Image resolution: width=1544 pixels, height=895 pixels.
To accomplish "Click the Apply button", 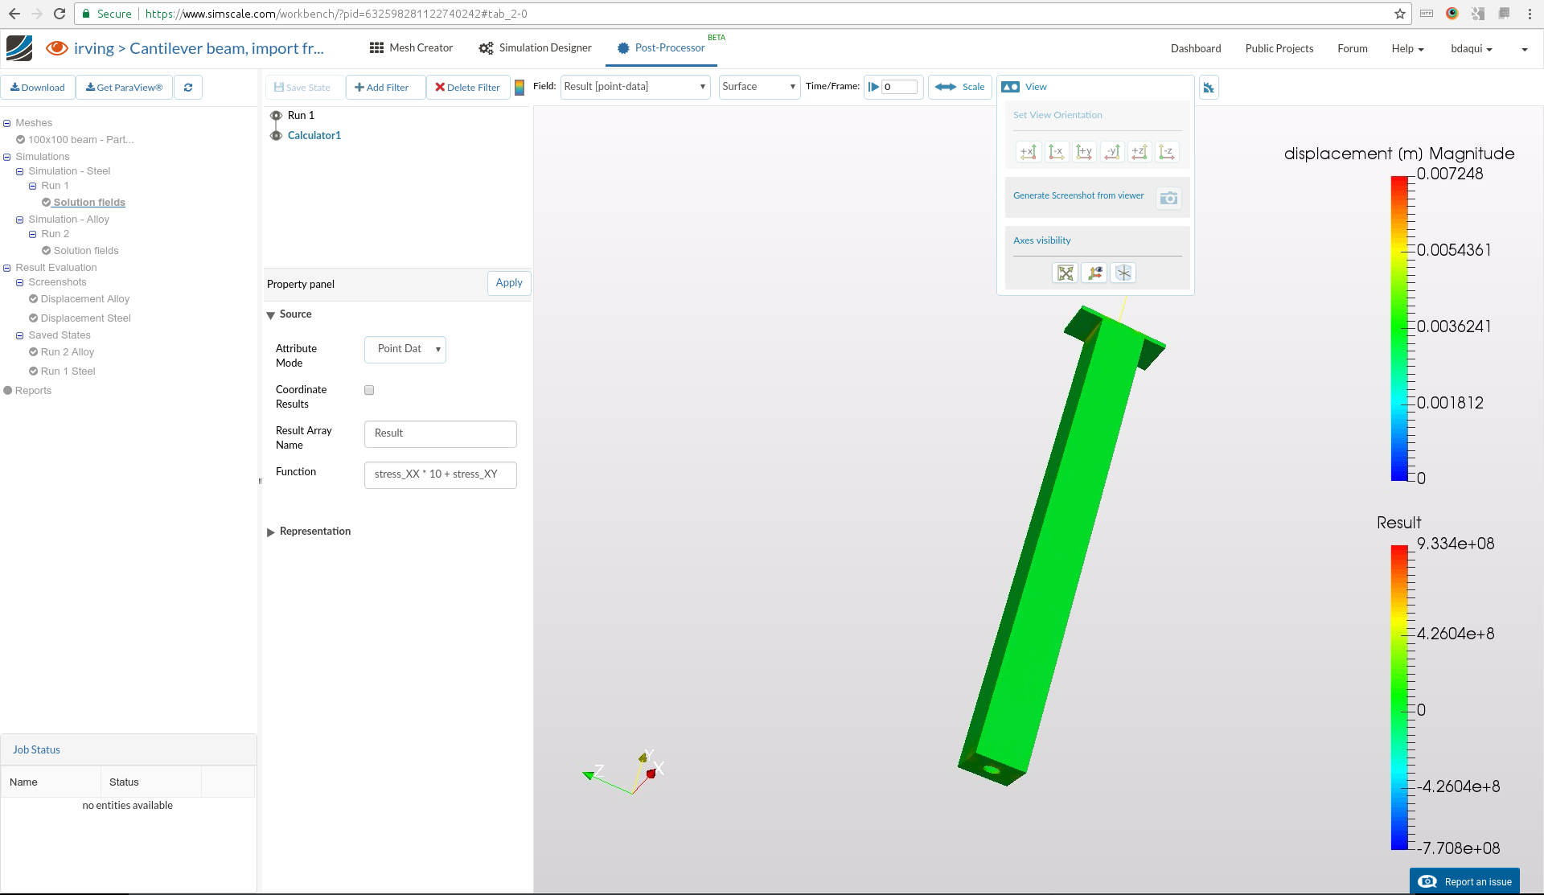I will (x=508, y=283).
